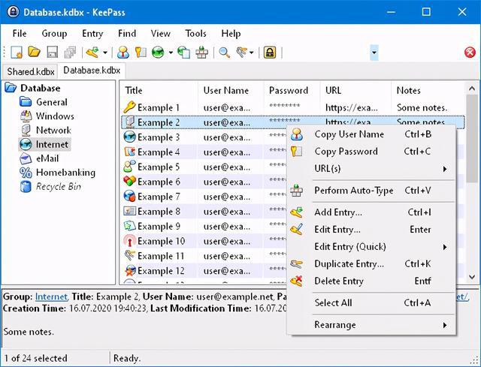481x367 pixels.
Task: Expand the URL(s) submenu
Action: tap(371, 168)
